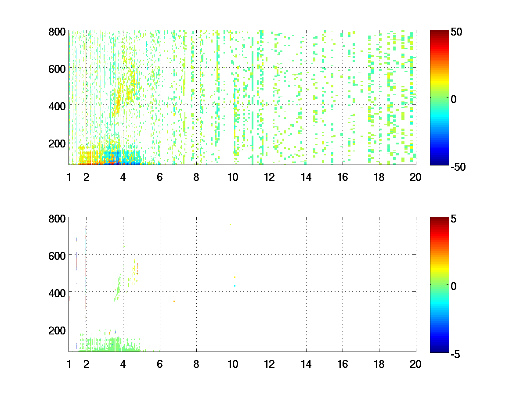Click the bottom plot's "600" y-axis tick label
This screenshot has height=395, width=527.
pyautogui.click(x=57, y=255)
